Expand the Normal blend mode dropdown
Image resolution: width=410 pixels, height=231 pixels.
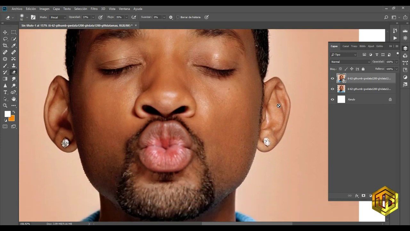click(x=350, y=62)
